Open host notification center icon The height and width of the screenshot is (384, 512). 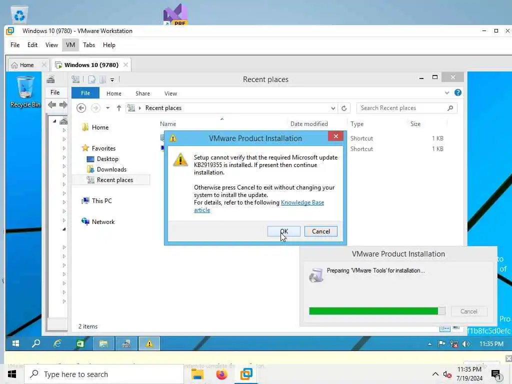[496, 374]
